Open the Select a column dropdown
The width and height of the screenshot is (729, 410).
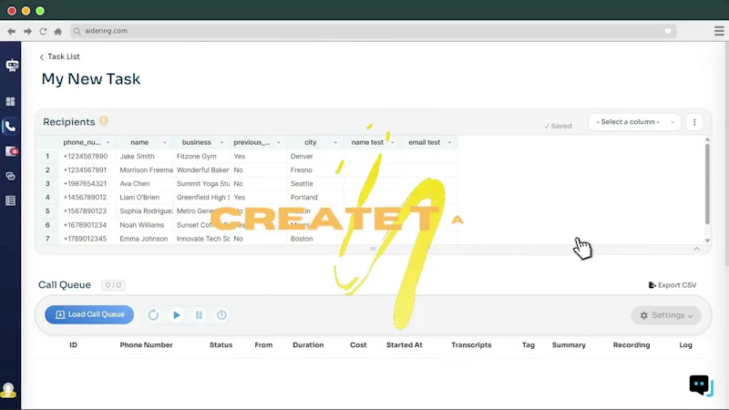click(x=634, y=122)
